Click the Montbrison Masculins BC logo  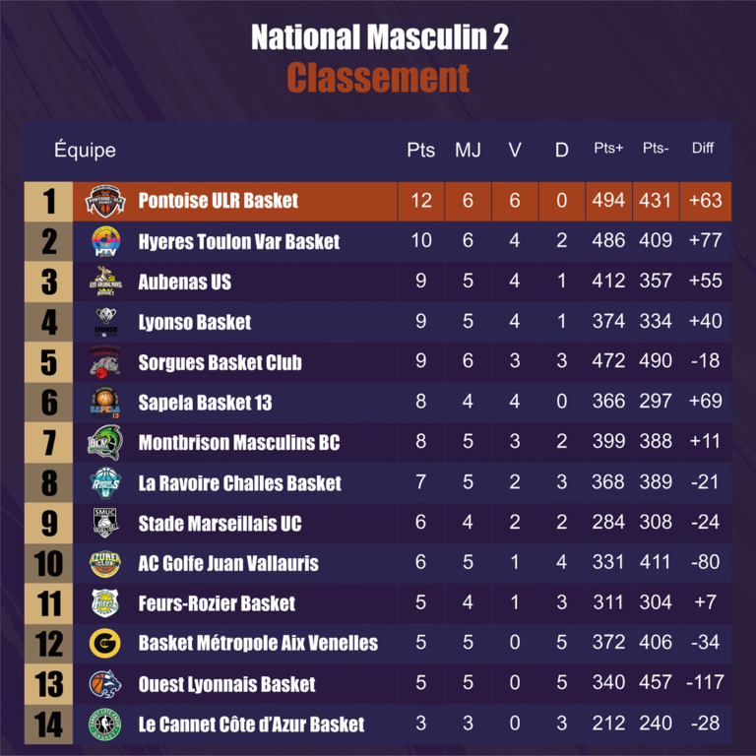(x=105, y=443)
